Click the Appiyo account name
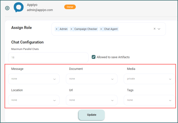178x123 pixels. pyautogui.click(x=32, y=5)
